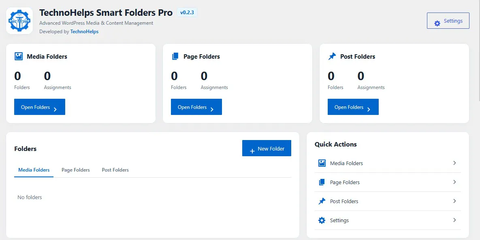
Task: Click the Media Folders card image icon
Action: [19, 56]
